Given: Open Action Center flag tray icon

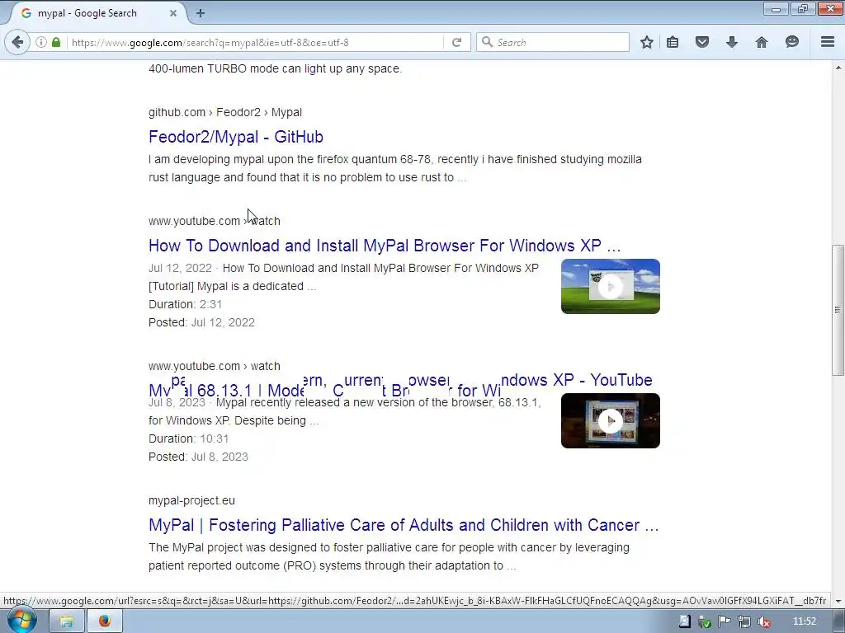Looking at the screenshot, I should tap(724, 621).
